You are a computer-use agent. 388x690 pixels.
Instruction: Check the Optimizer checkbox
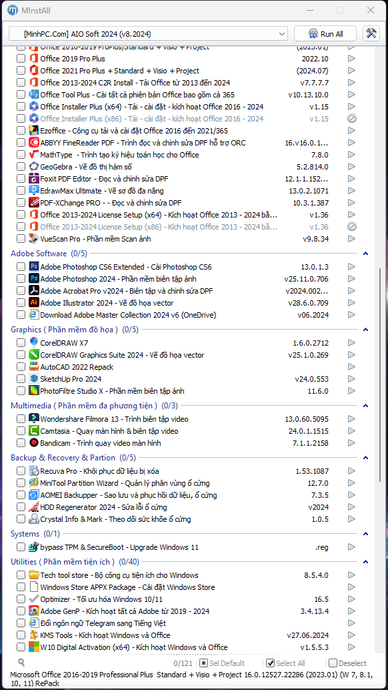point(21,599)
